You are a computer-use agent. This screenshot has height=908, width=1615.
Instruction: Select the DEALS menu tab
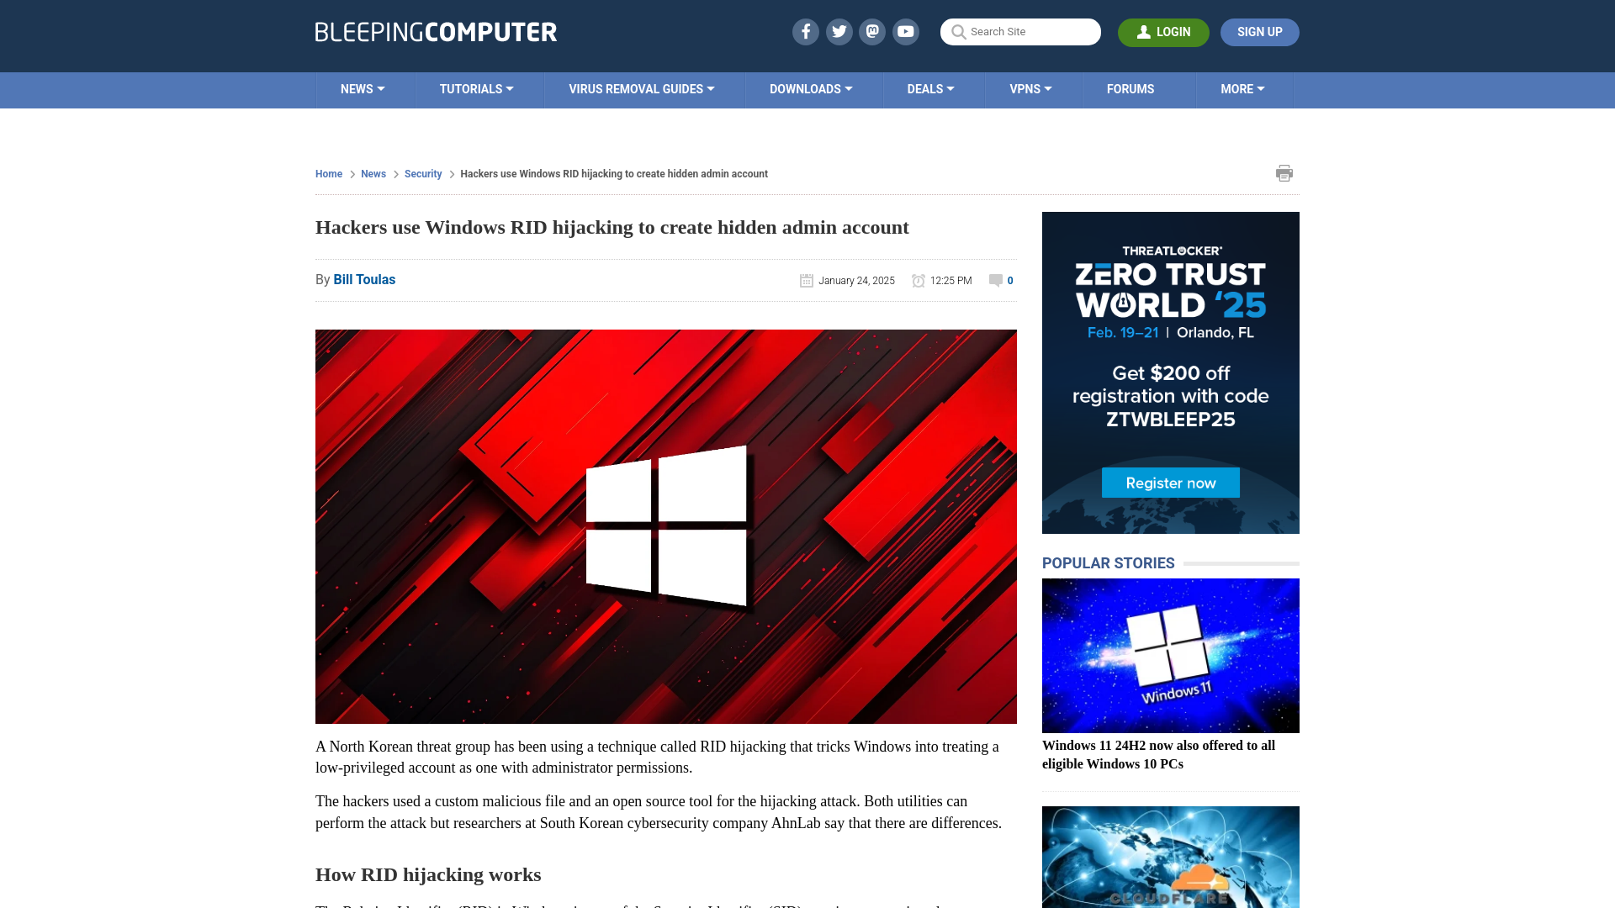[929, 88]
